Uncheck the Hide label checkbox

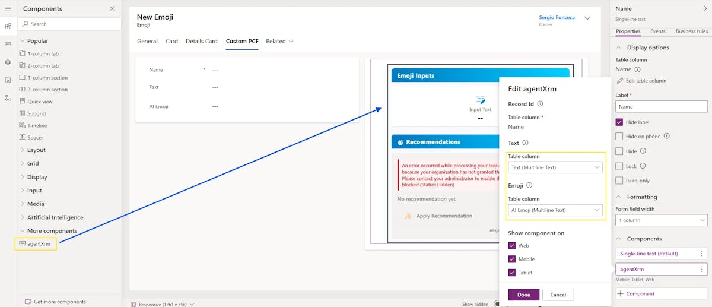619,122
